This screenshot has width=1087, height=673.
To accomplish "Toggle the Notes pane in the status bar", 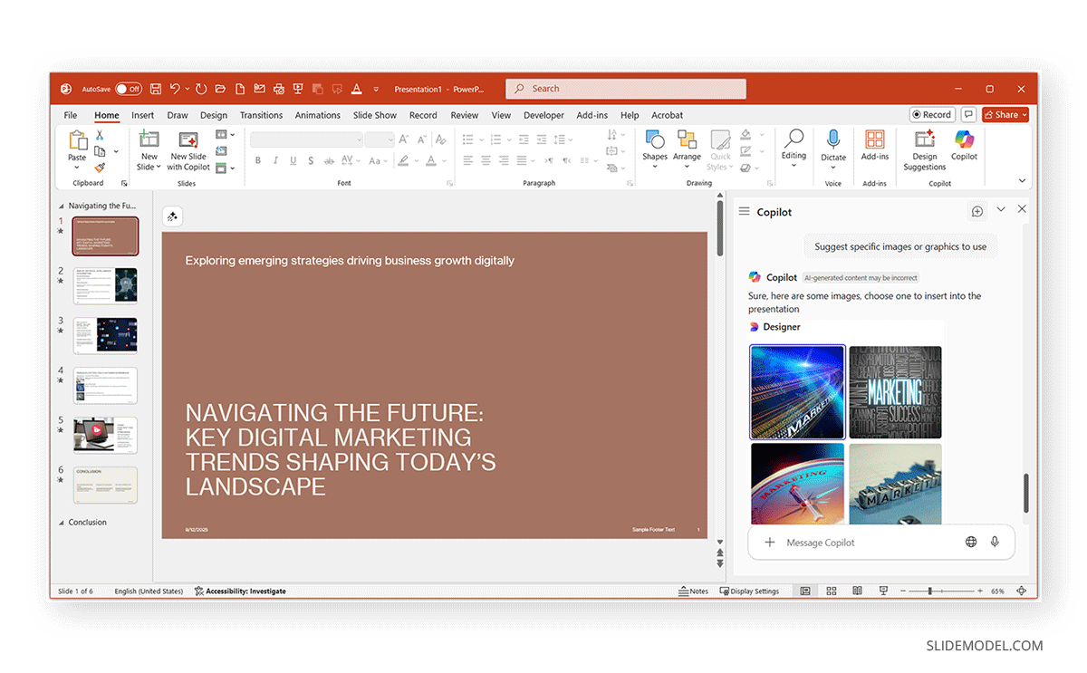I will (694, 591).
